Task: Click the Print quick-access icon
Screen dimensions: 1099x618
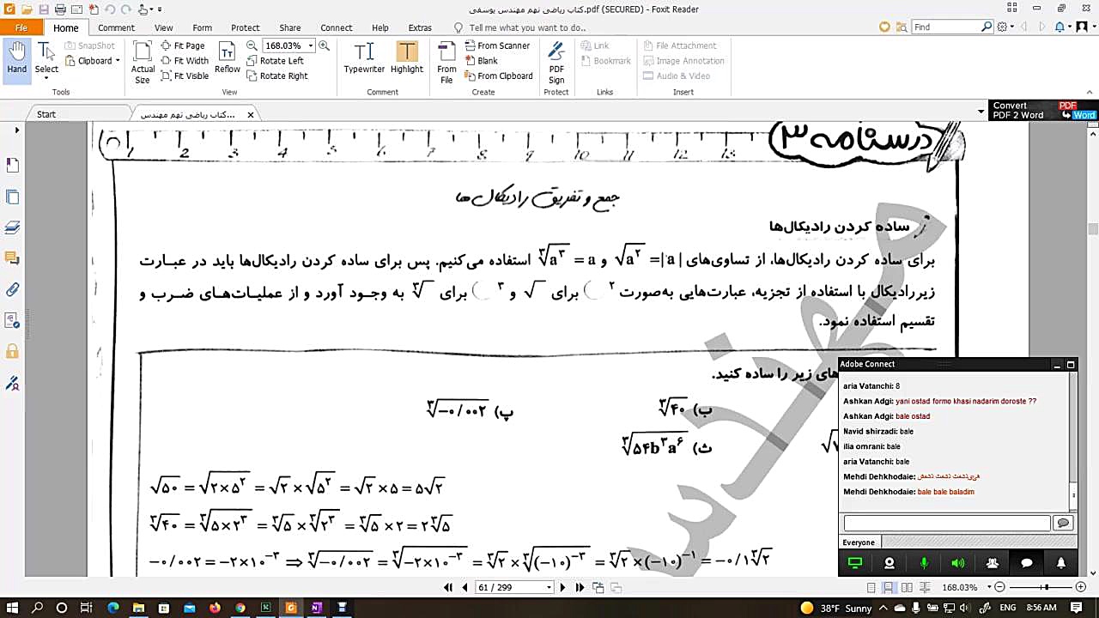Action: 60,9
